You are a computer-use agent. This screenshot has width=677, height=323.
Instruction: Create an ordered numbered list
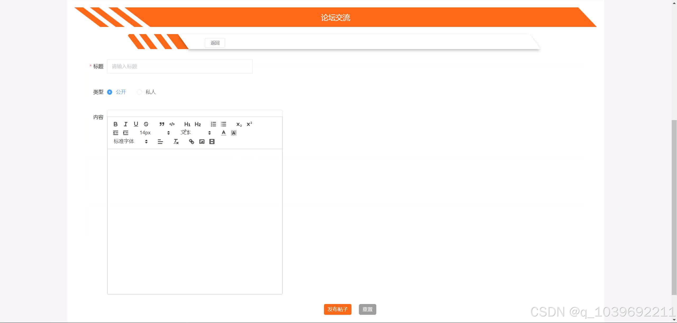213,124
